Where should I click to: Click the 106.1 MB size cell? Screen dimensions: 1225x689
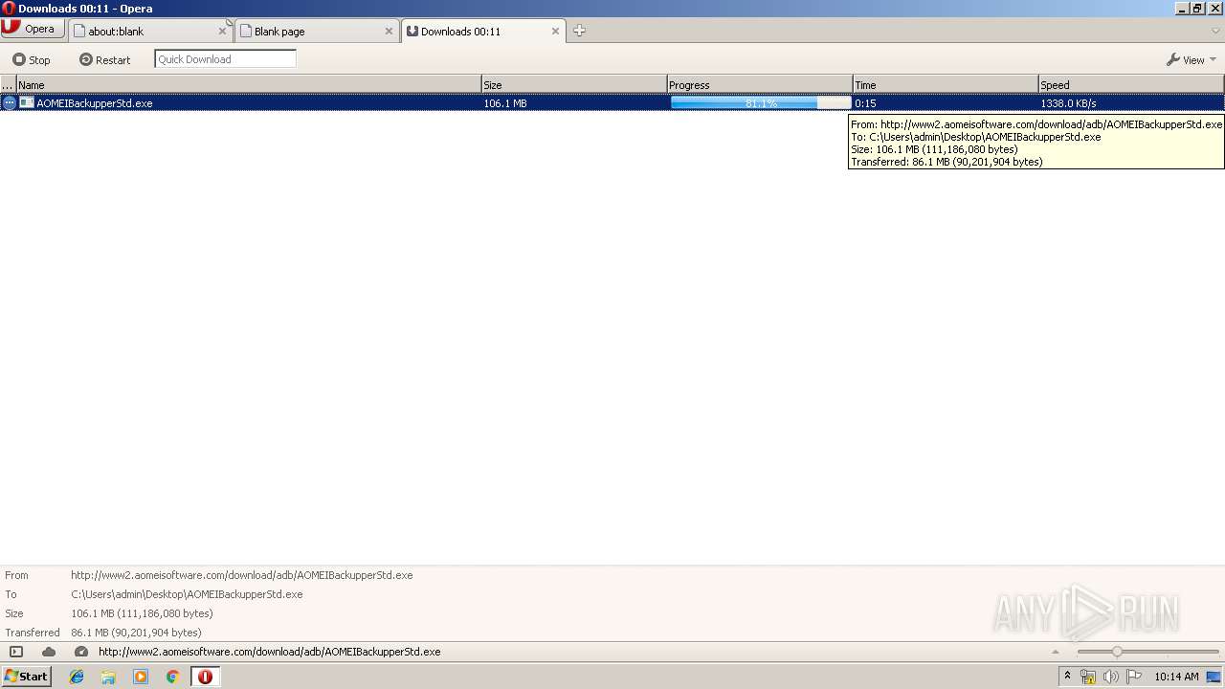pos(505,102)
